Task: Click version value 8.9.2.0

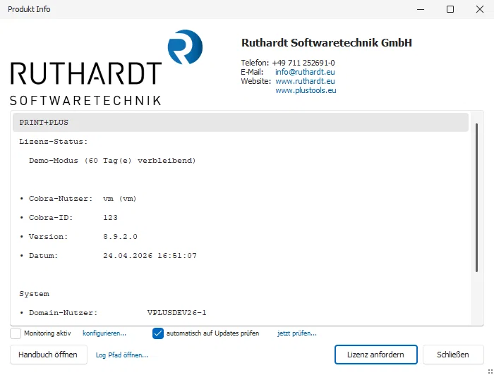Action: pyautogui.click(x=120, y=237)
